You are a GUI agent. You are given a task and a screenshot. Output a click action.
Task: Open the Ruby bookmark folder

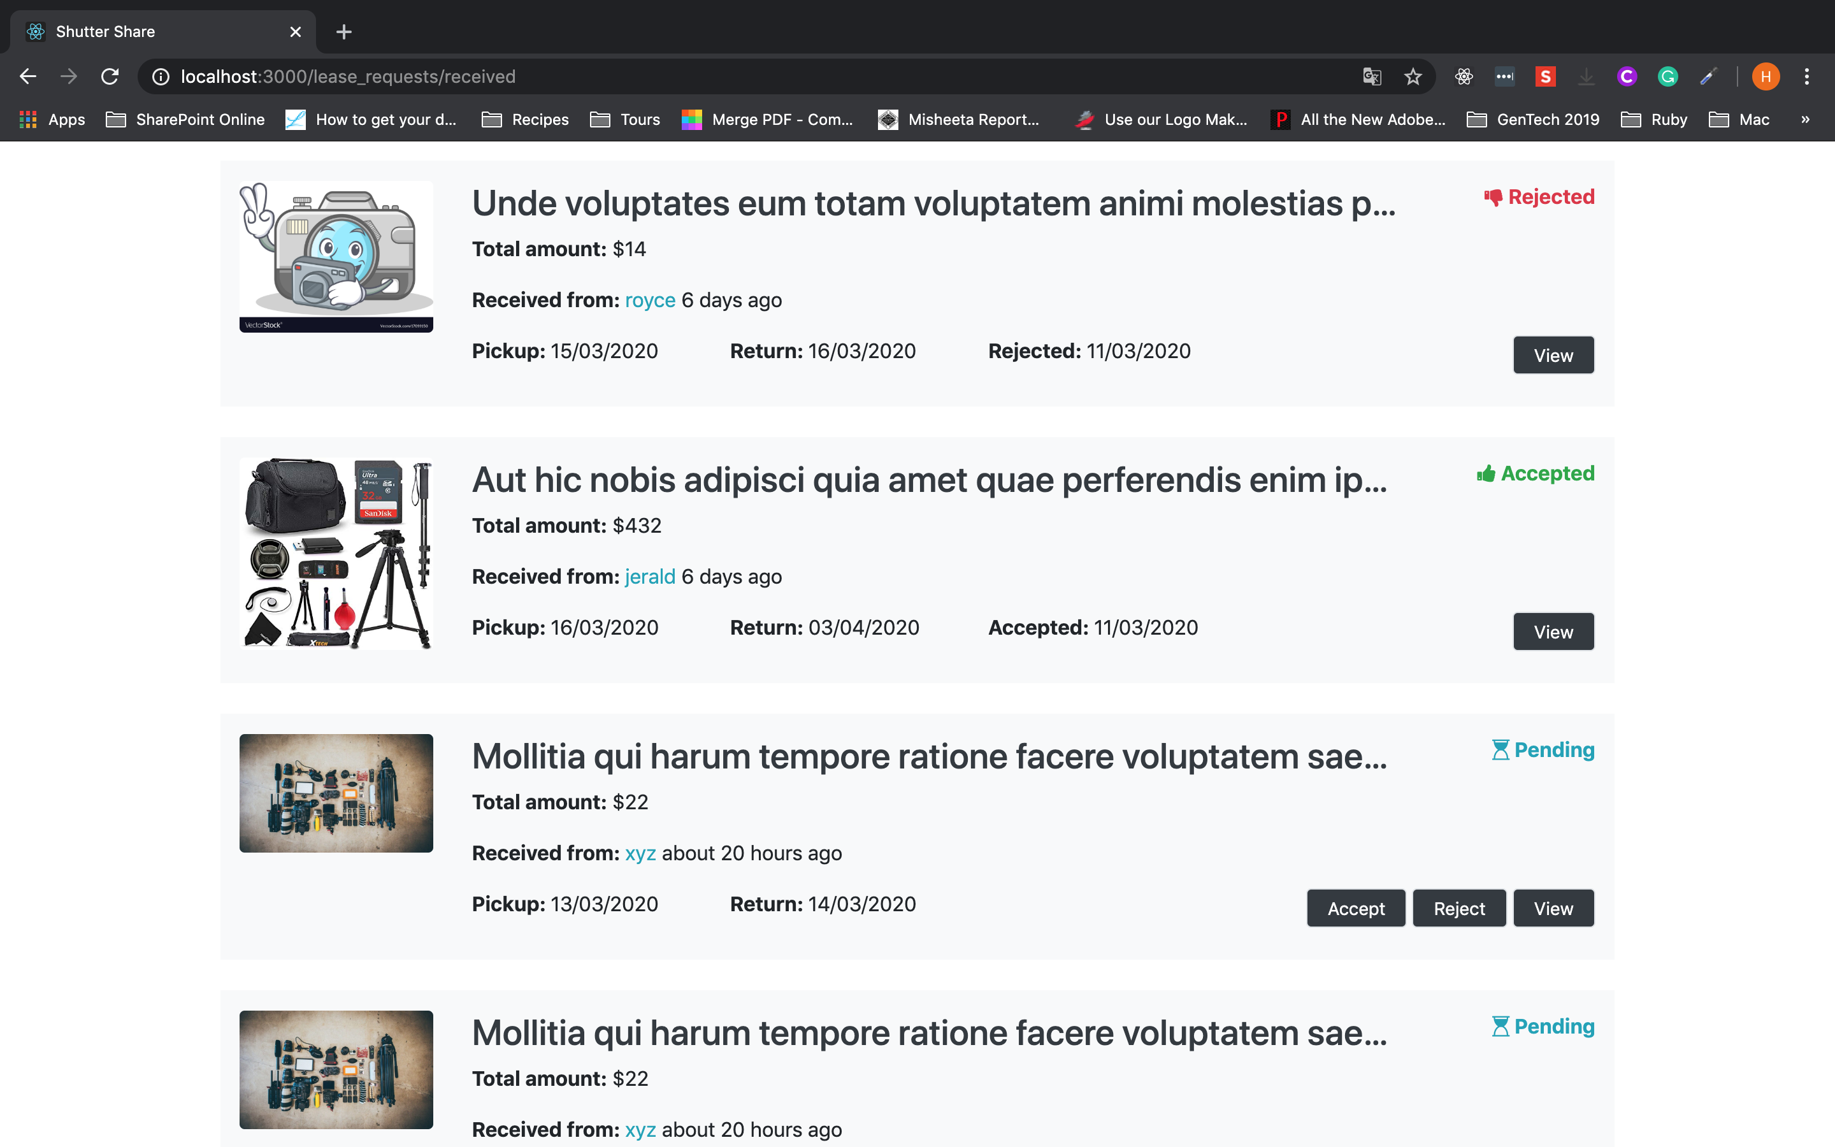(x=1654, y=120)
